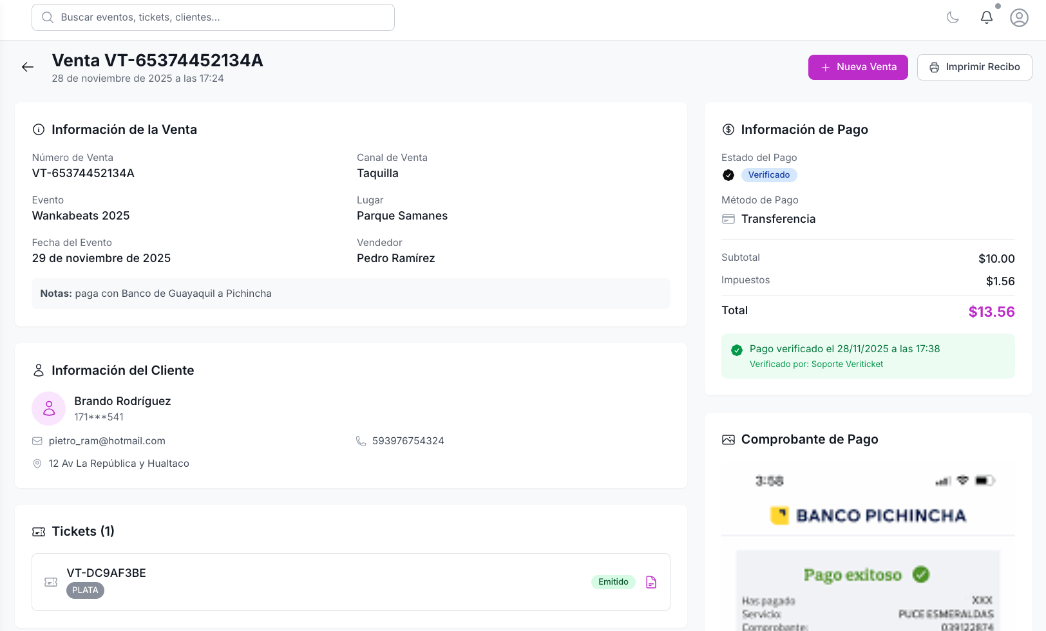1046x631 pixels.
Task: Click the Verificado payment status badge
Action: click(x=769, y=174)
